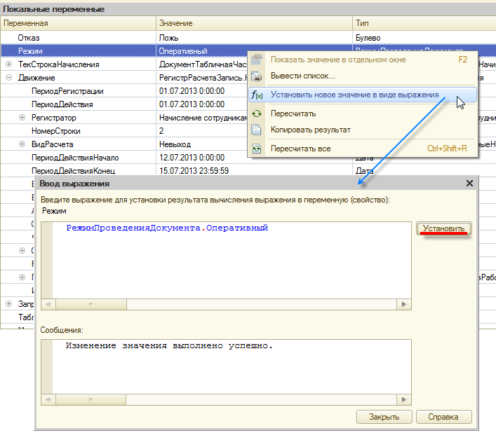
Task: Open 'Справка' help button
Action: pos(444,417)
